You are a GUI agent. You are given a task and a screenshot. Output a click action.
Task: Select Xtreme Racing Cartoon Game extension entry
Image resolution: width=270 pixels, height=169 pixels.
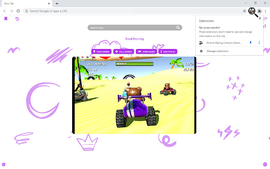pos(224,43)
